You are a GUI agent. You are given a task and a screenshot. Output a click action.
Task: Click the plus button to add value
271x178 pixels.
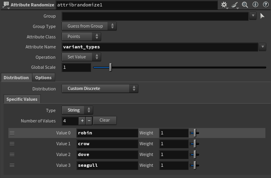pos(82,120)
